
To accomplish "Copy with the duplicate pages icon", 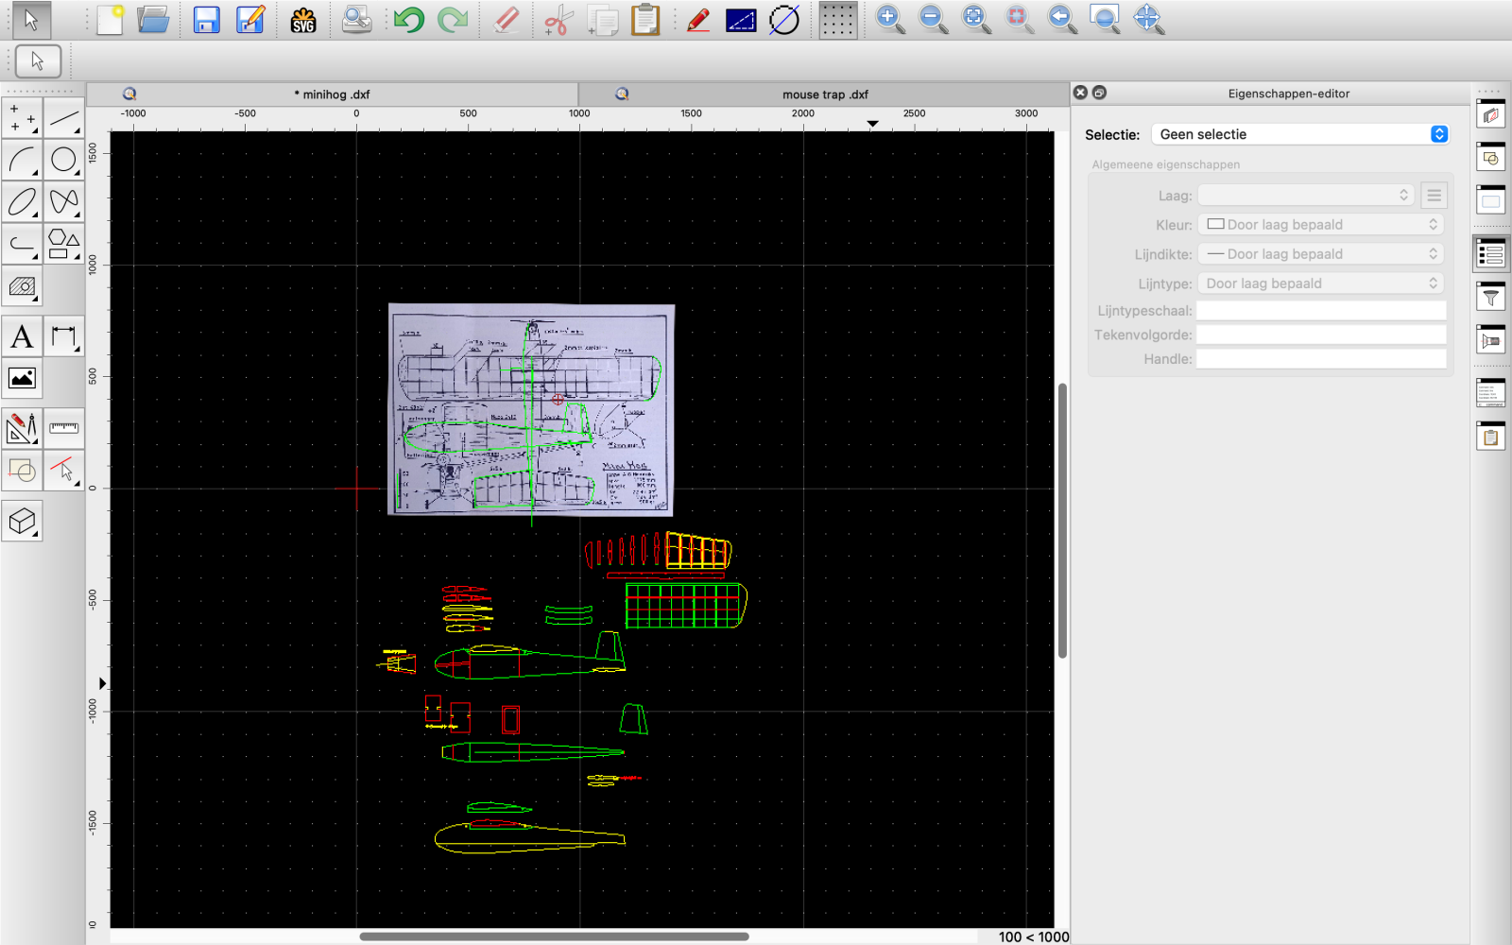I will tap(602, 19).
